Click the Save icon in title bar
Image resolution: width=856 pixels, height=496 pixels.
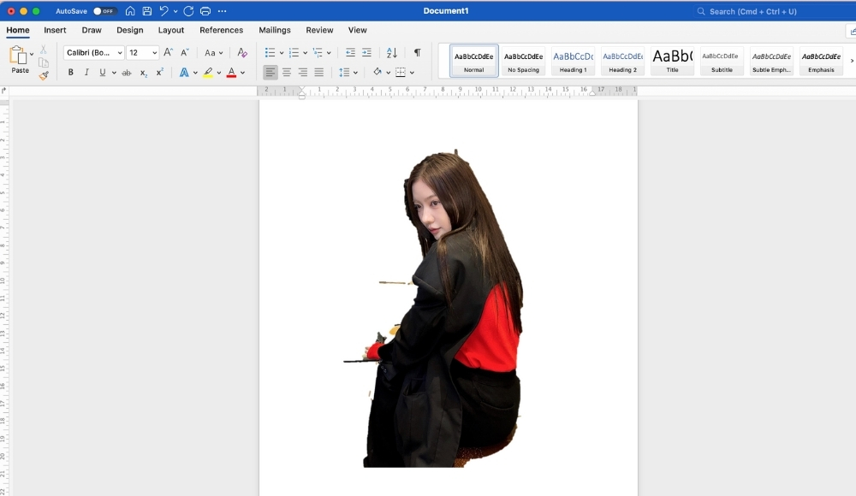coord(147,11)
